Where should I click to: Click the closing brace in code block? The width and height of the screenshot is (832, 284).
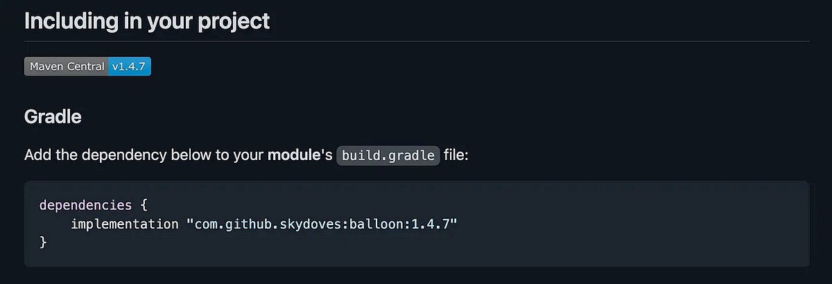pos(43,242)
